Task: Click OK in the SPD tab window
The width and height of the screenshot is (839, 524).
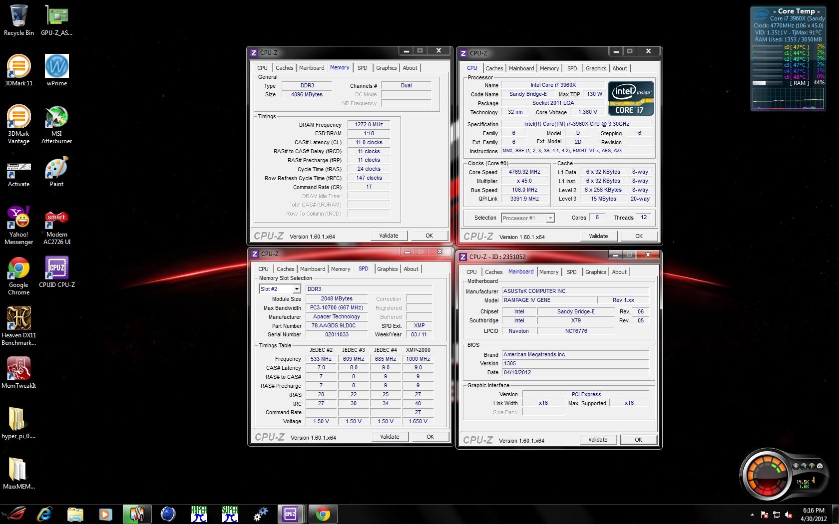Action: coord(430,437)
